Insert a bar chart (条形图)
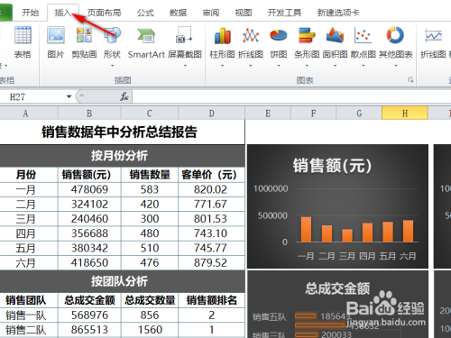The height and width of the screenshot is (338, 451). coord(307,35)
